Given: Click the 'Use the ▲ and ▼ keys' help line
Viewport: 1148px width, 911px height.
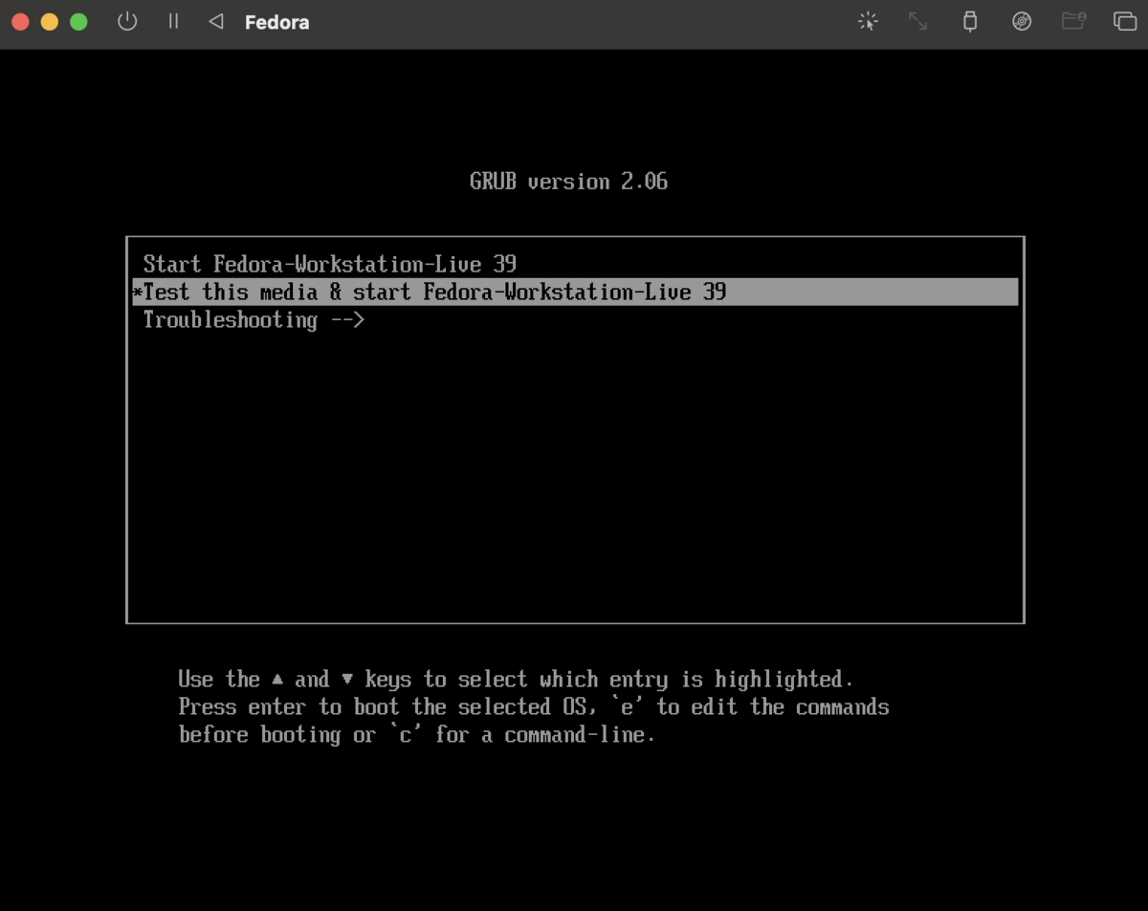Looking at the screenshot, I should click(516, 679).
